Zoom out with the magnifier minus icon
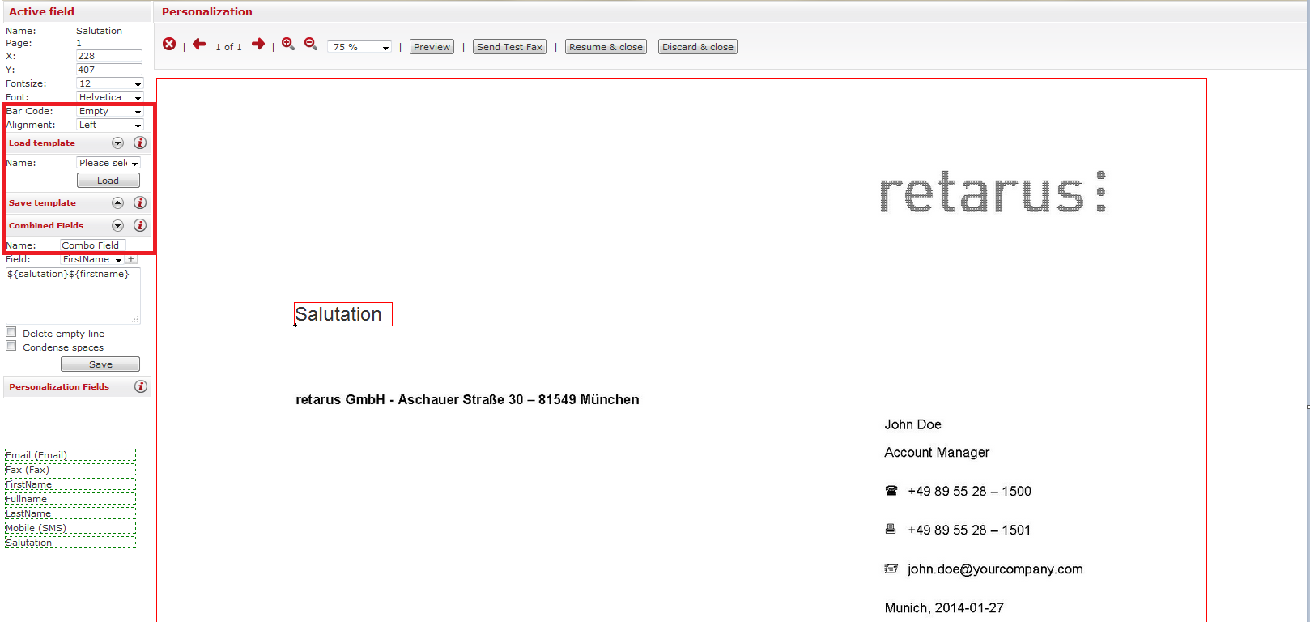 [x=310, y=45]
